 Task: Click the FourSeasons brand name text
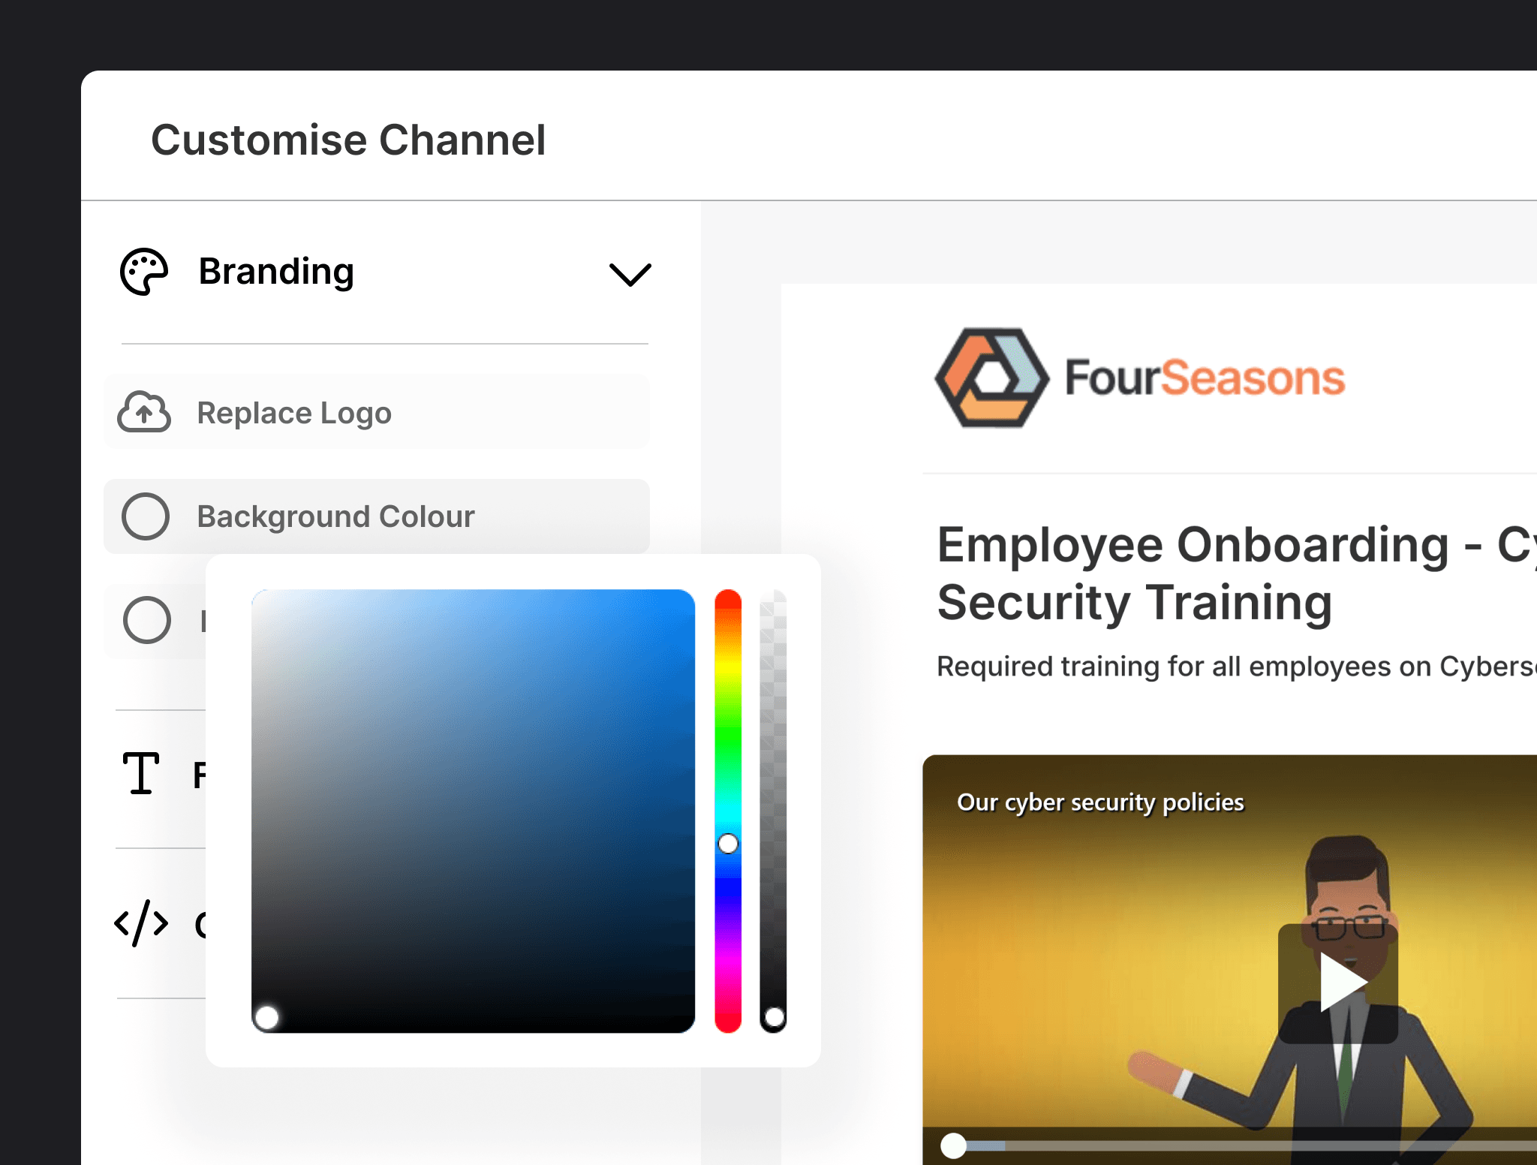(1205, 378)
